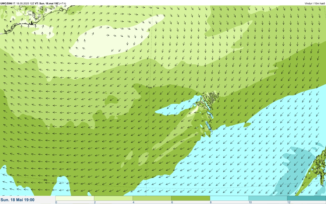This screenshot has height=204, width=326.
Task: Click the legend value '8'
Action: click(x=211, y=202)
